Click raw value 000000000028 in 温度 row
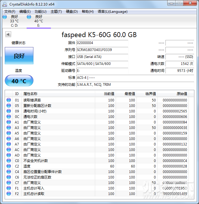 (x=175, y=166)
